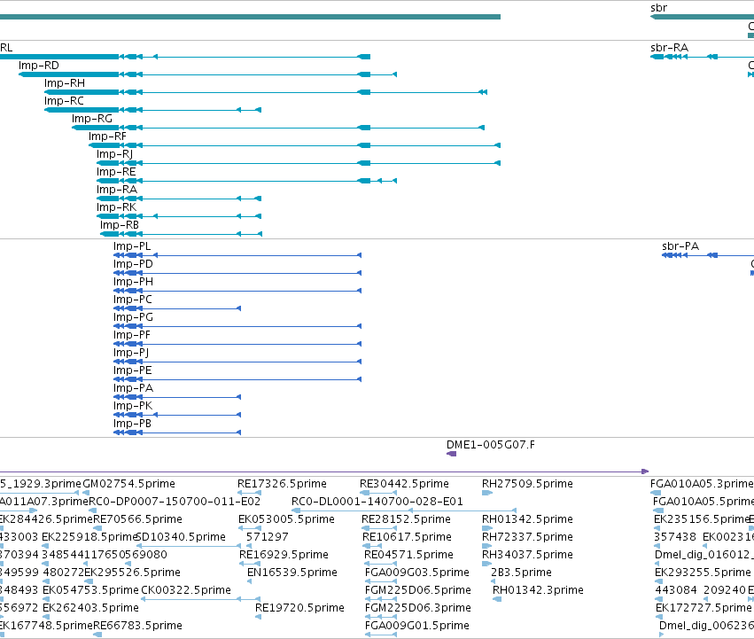Click the RE28152.5prime EST label
Screen dimensions: 754x639
[406, 519]
